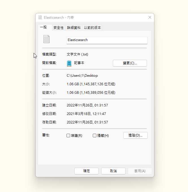The image size is (188, 192).
Task: Click the 磁碟大小 label
Action: (x=49, y=92)
